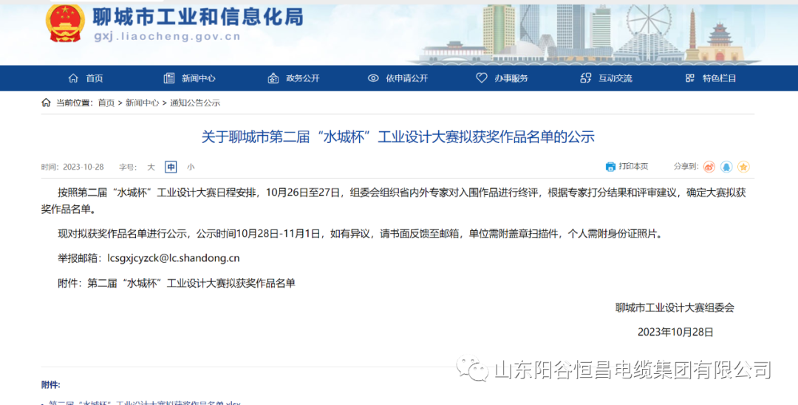Screen dimensions: 798x405
Task: Share to Qzone star icon
Action: point(743,167)
